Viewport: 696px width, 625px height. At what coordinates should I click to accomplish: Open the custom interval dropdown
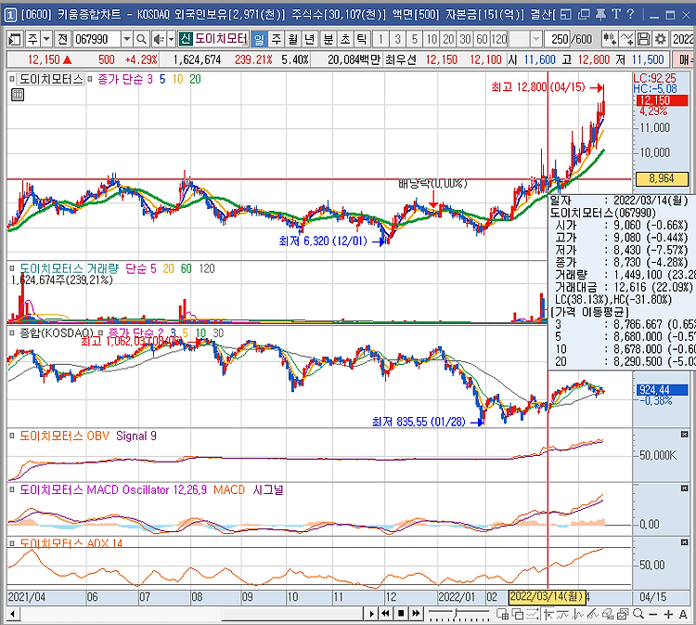coord(536,40)
